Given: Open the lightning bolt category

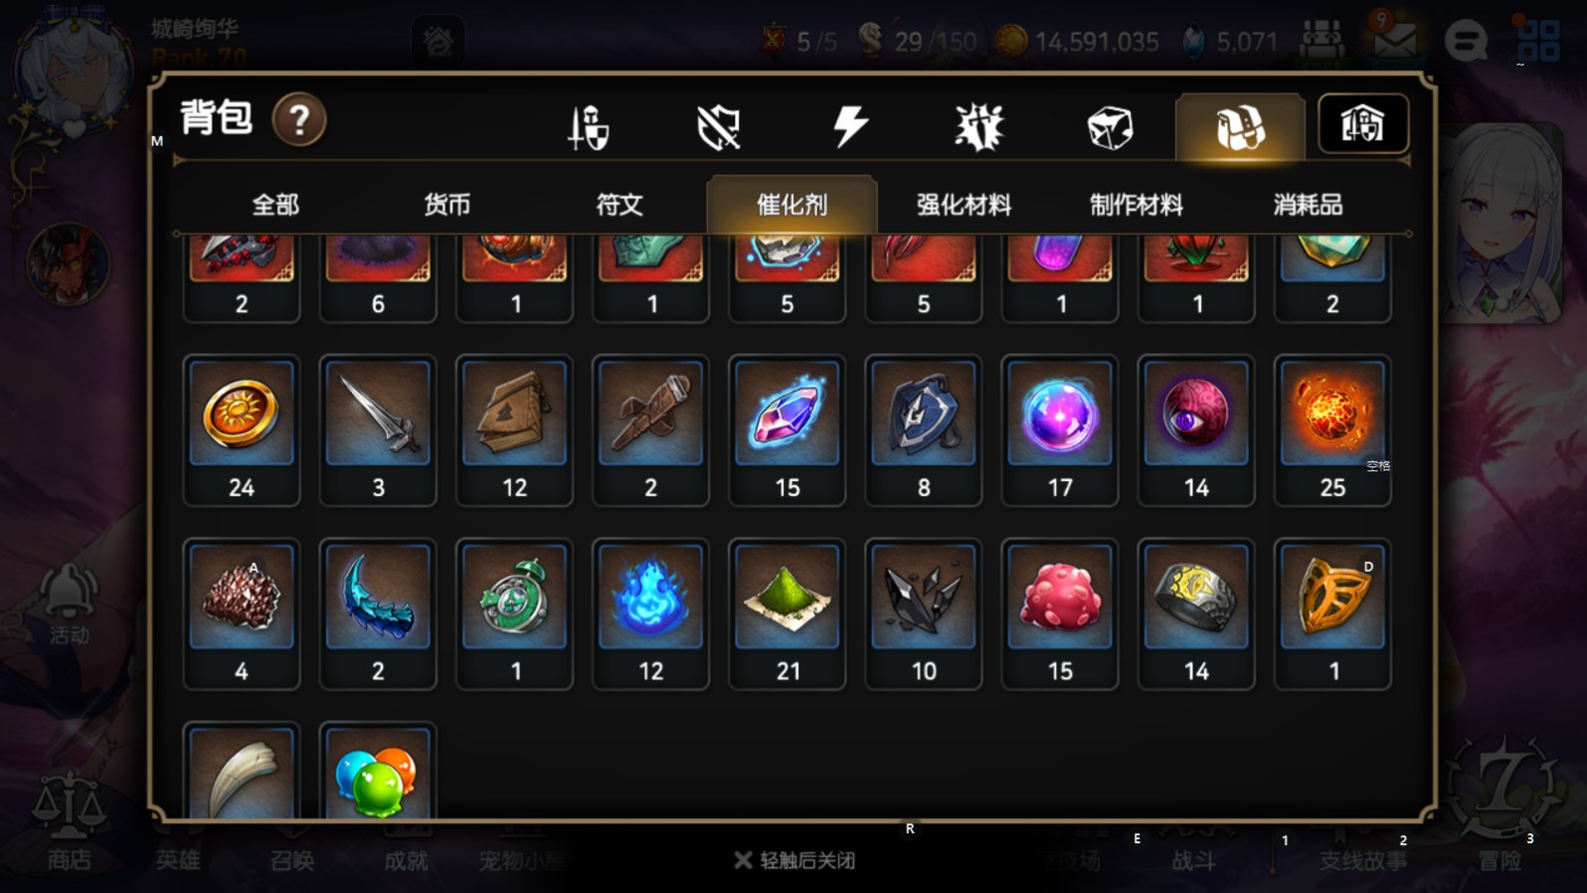Looking at the screenshot, I should (x=850, y=127).
